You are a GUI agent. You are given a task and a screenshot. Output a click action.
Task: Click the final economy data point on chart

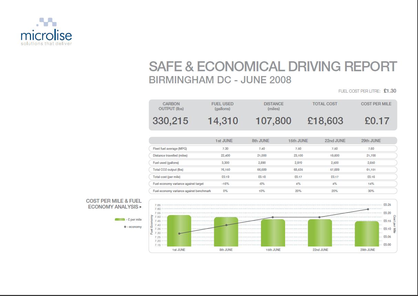(368, 209)
